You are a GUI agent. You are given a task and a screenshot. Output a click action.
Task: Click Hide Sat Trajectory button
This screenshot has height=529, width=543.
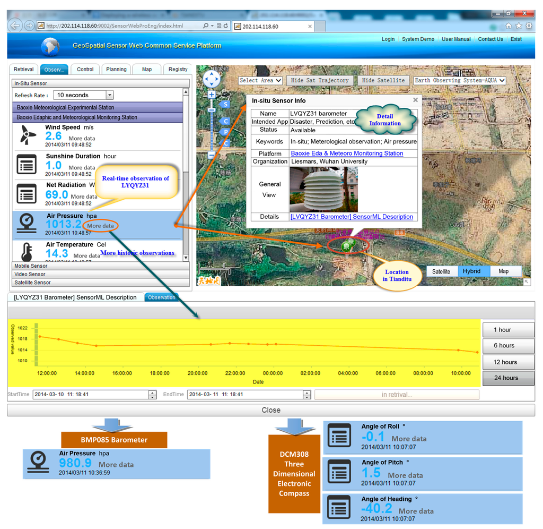(x=320, y=81)
